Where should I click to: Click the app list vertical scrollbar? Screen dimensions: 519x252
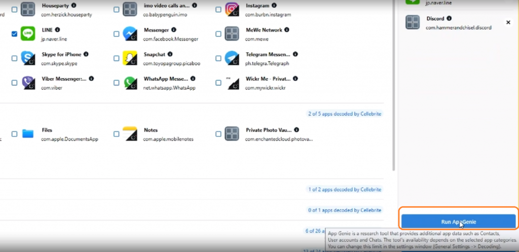393,85
